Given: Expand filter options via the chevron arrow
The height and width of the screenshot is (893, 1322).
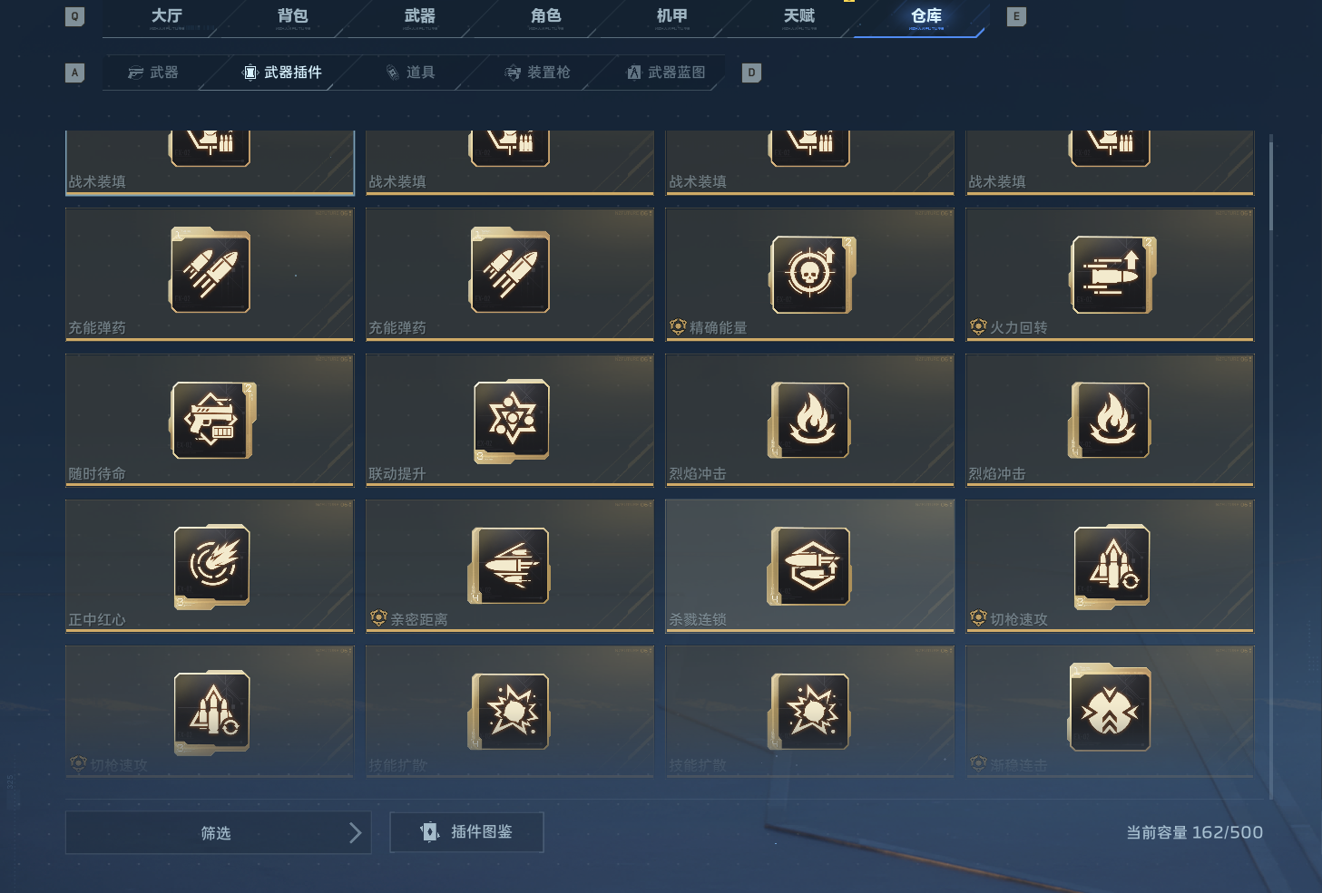Looking at the screenshot, I should click(355, 832).
